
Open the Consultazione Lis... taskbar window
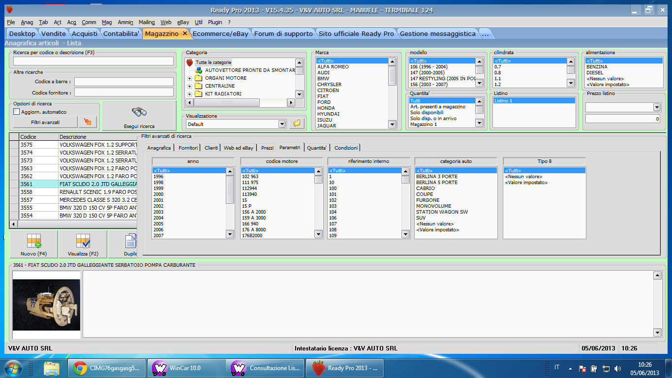tap(265, 368)
